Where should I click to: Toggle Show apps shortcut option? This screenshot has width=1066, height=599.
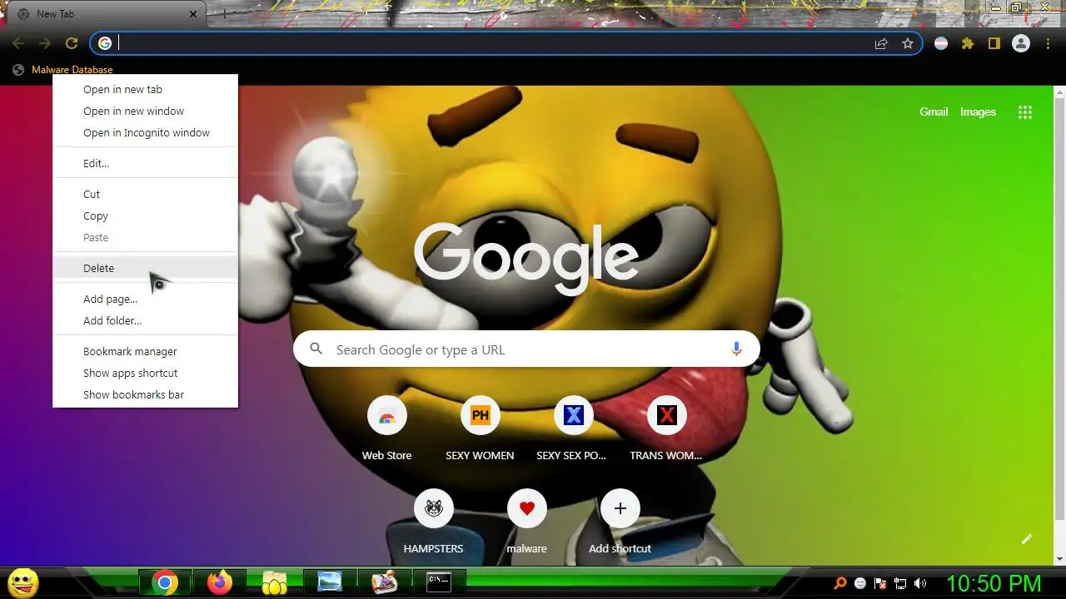[146, 373]
